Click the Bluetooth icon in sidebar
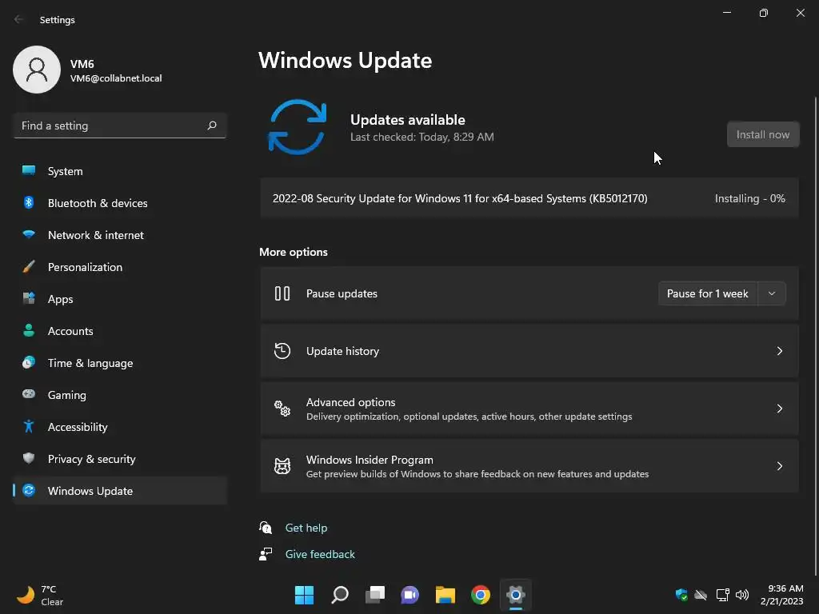This screenshot has height=614, width=819. point(29,202)
